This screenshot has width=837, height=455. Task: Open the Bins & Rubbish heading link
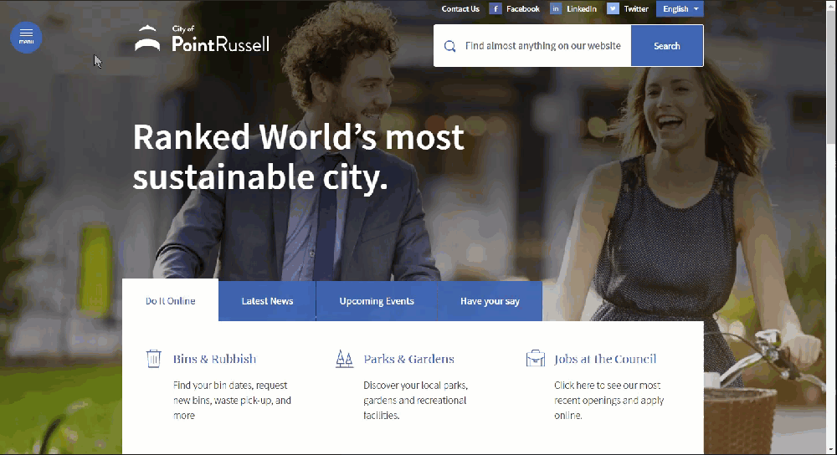click(x=214, y=359)
